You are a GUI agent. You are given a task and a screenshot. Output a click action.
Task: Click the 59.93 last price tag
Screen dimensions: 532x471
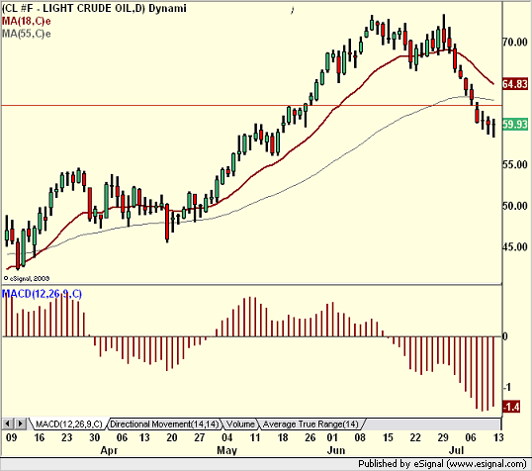(515, 125)
